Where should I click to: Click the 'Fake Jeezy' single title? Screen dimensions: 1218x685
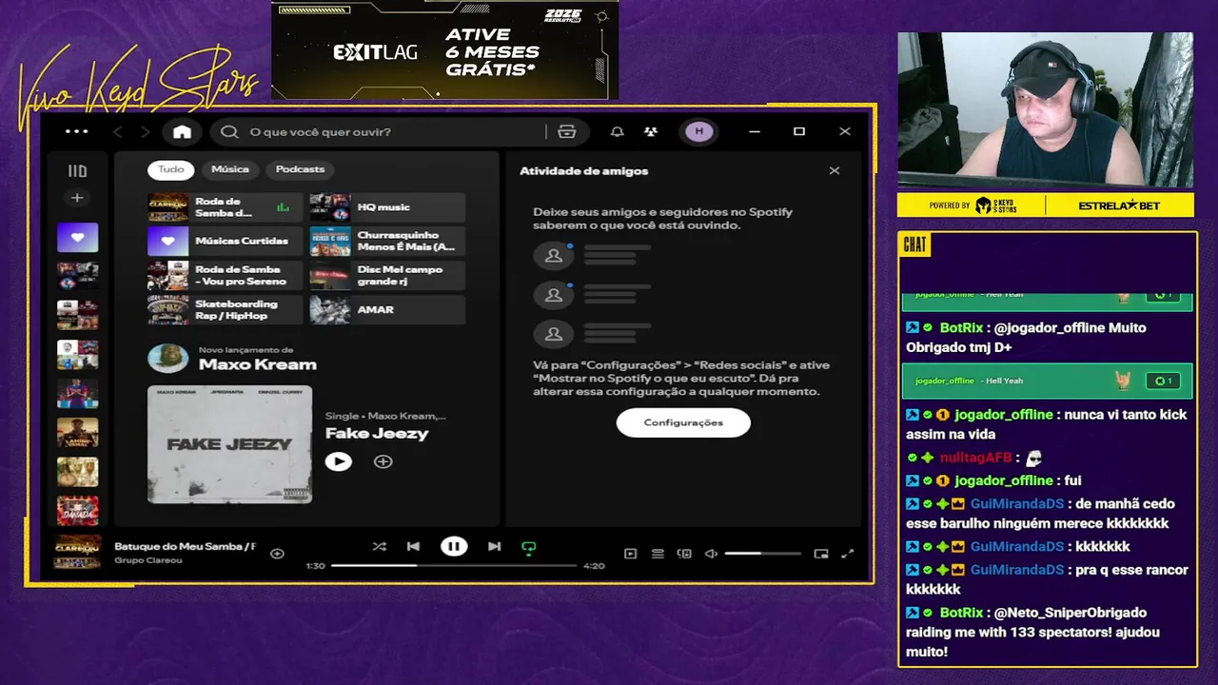377,433
